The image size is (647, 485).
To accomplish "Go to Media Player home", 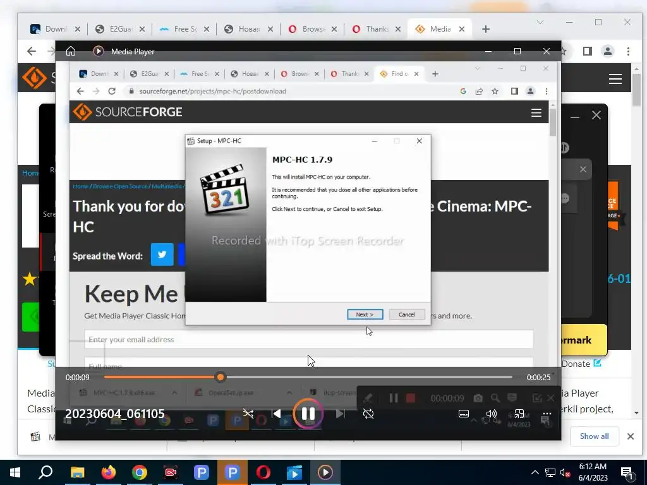I will coord(71,51).
